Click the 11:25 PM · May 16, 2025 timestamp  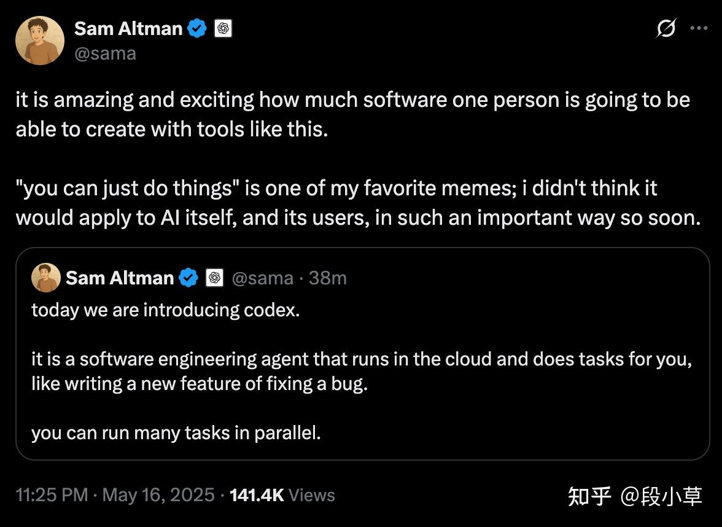[115, 495]
